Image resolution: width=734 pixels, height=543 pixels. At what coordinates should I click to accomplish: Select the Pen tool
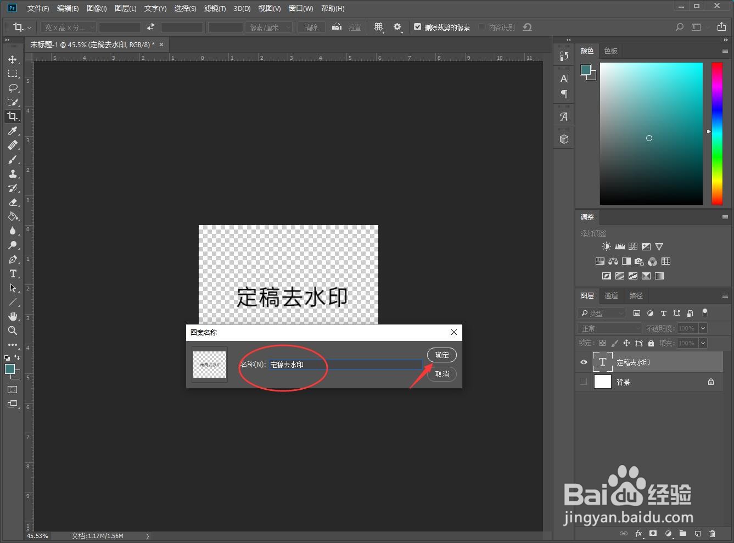coord(13,259)
